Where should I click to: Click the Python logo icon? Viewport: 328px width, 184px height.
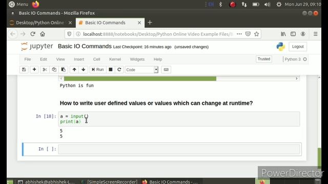coord(280,47)
